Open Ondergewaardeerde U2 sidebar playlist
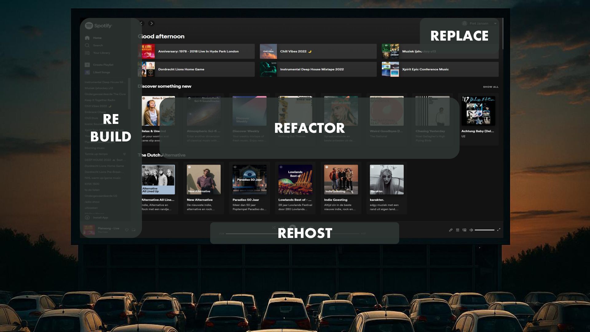The height and width of the screenshot is (332, 590). (101, 196)
